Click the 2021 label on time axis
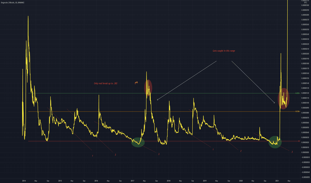Screen dimensions: 311x183 [277, 181]
